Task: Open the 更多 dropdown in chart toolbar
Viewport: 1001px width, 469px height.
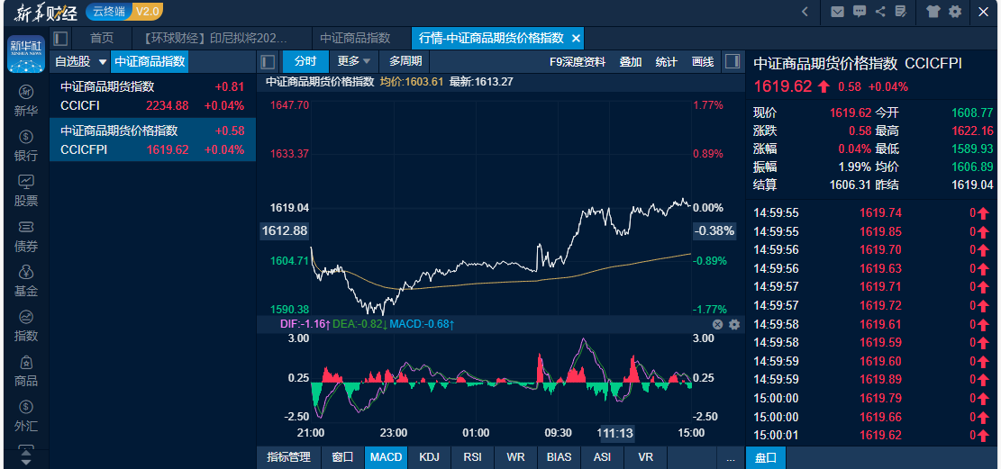Action: pos(353,62)
